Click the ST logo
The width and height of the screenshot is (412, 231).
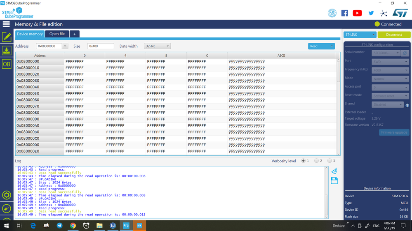(x=400, y=13)
